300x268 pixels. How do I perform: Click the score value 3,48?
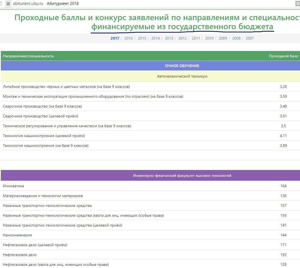tap(283, 106)
